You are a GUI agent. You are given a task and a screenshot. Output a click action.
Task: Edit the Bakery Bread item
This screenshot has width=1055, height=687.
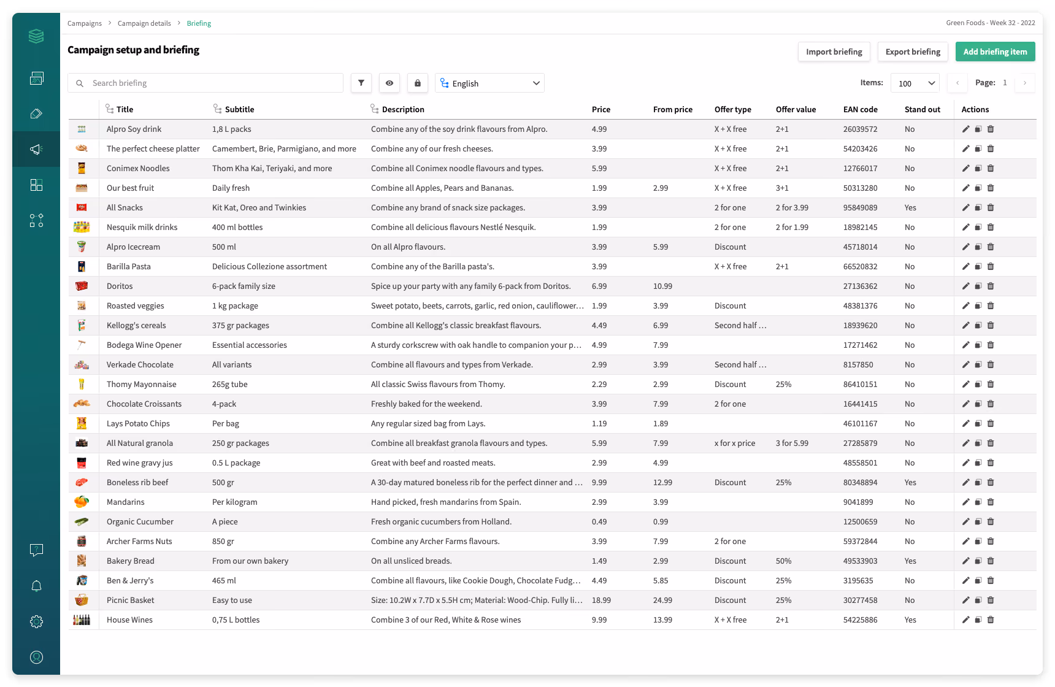click(965, 561)
